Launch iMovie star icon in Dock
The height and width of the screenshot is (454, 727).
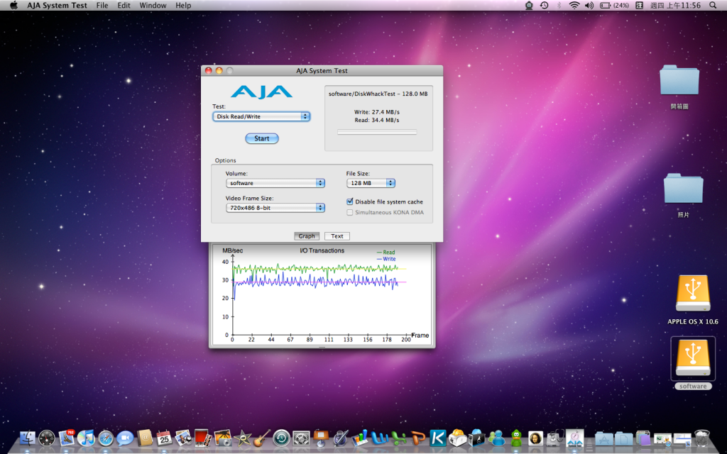click(x=243, y=437)
